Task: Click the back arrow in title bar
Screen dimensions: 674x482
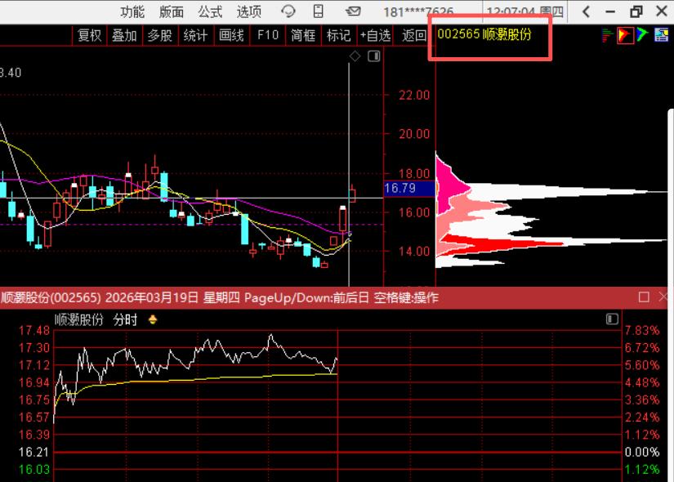Action: (x=586, y=11)
